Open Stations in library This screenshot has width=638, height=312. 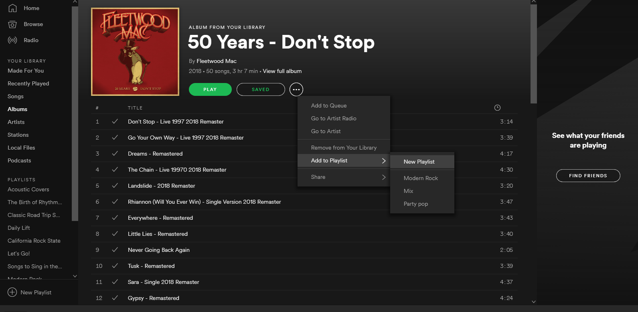[x=18, y=135]
